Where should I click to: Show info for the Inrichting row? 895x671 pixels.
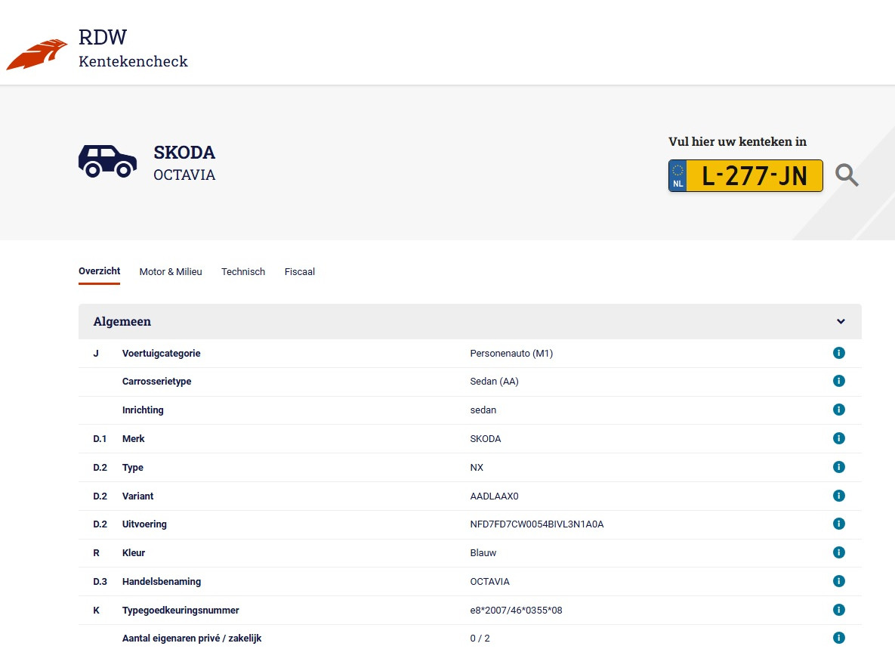point(838,410)
